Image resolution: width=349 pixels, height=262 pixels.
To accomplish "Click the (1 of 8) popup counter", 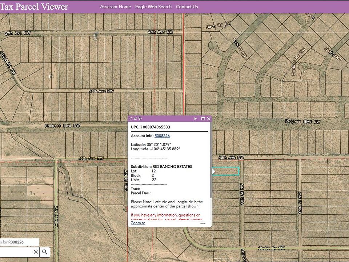I will point(136,119).
